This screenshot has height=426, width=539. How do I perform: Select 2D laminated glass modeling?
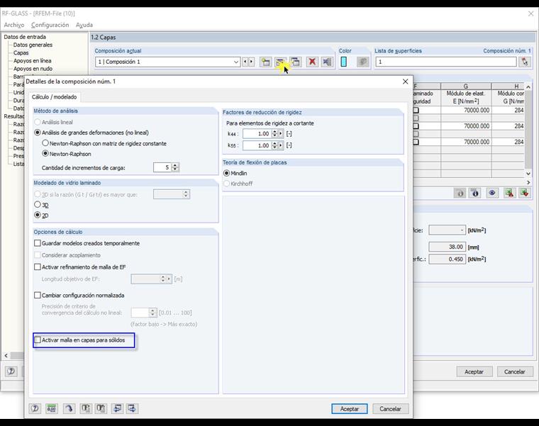[38, 215]
